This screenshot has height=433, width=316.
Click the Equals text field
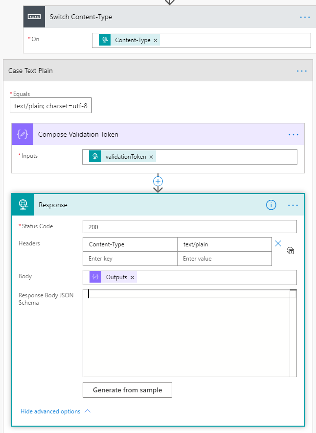coord(51,106)
